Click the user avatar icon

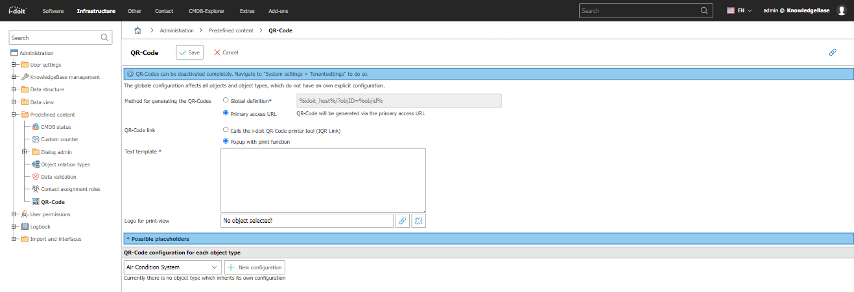[x=842, y=10]
